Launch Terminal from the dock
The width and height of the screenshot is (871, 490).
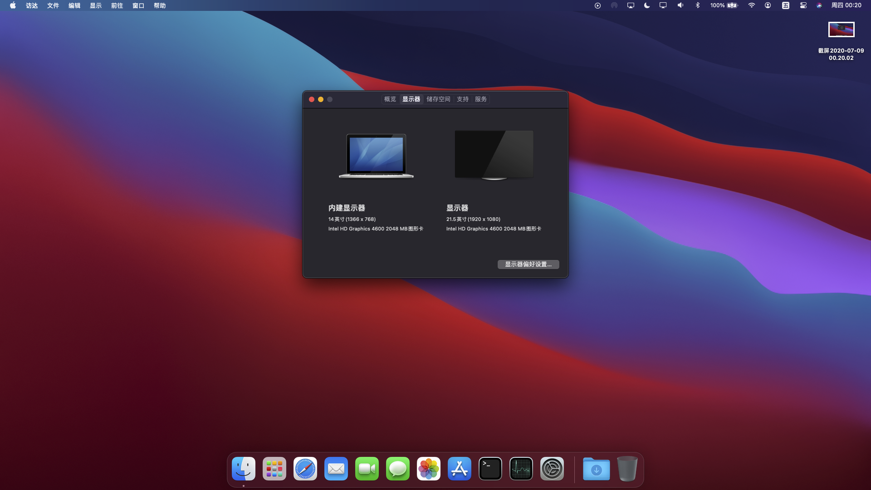tap(490, 469)
